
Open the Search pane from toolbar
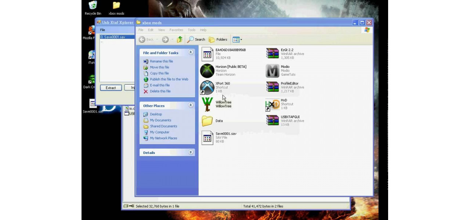[x=196, y=40]
